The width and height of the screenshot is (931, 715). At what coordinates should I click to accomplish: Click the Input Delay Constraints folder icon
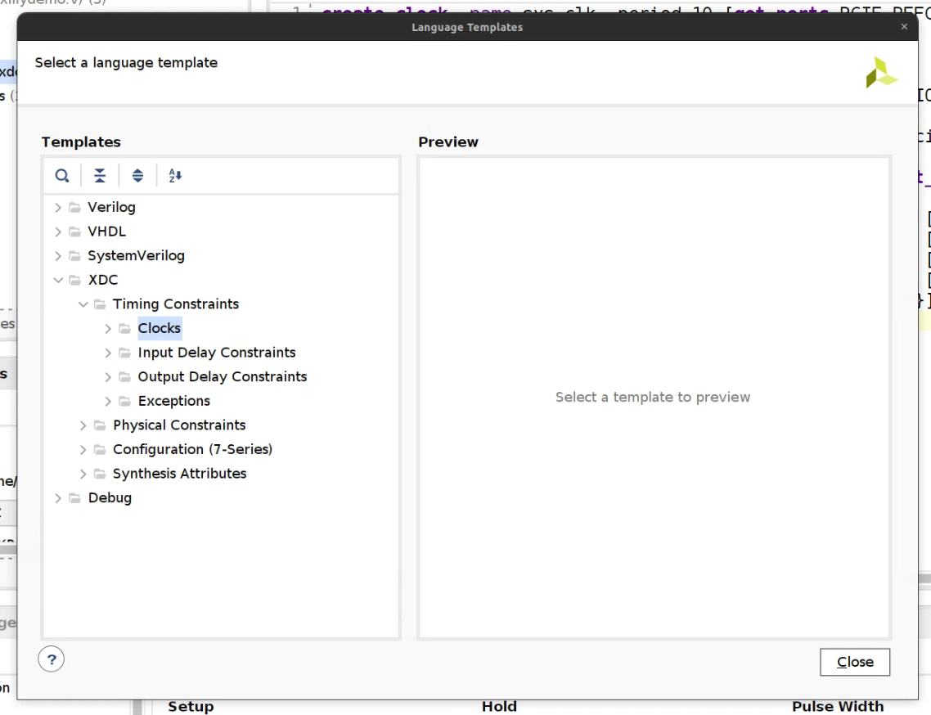124,353
